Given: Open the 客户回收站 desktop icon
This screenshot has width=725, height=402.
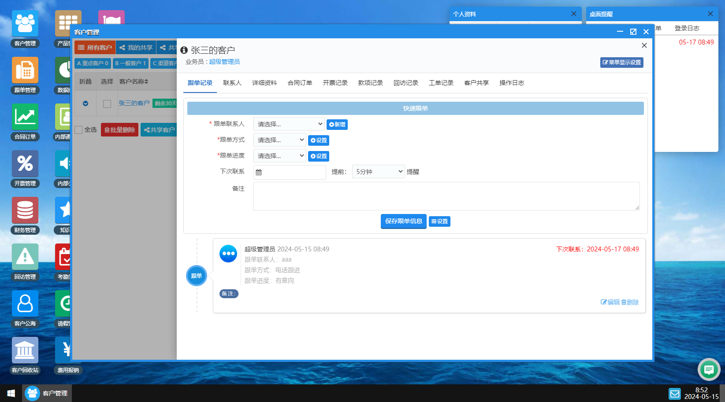Looking at the screenshot, I should coord(25,350).
